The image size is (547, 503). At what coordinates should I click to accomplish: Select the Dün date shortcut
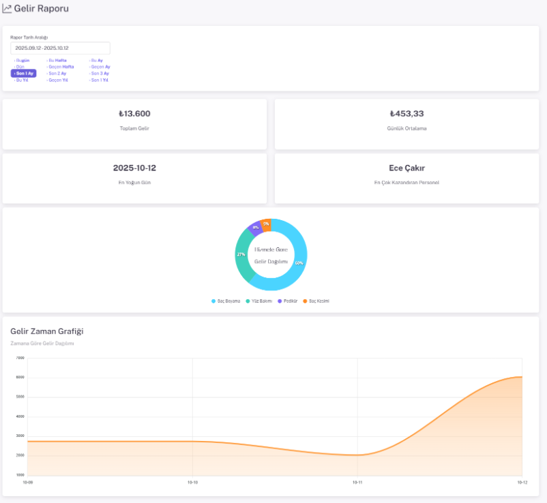click(20, 67)
